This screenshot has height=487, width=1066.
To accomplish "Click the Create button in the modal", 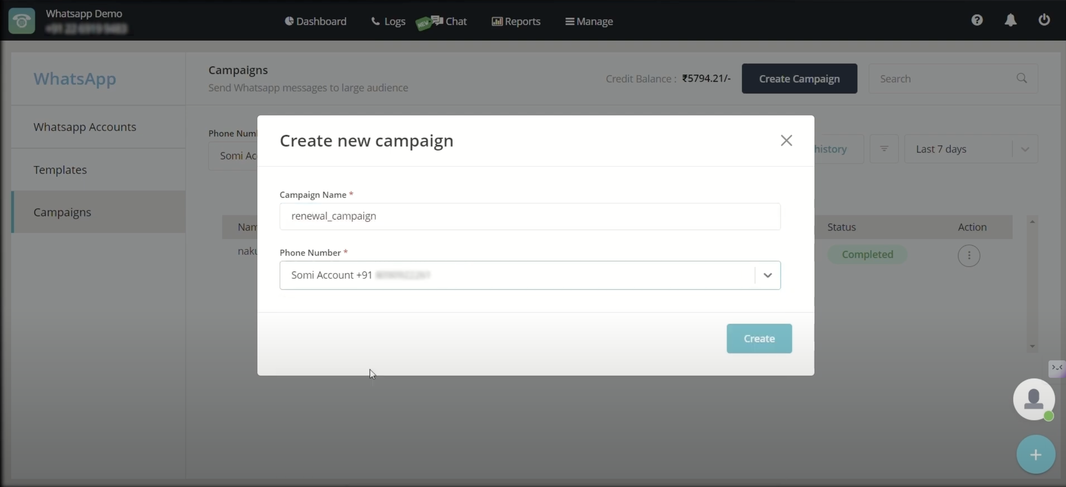I will click(759, 338).
